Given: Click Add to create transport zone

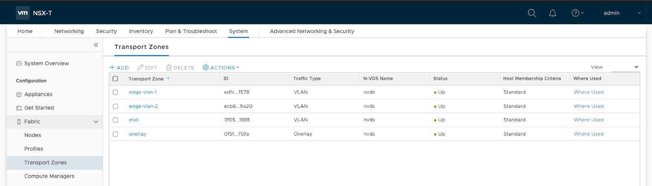Looking at the screenshot, I should pyautogui.click(x=119, y=68).
